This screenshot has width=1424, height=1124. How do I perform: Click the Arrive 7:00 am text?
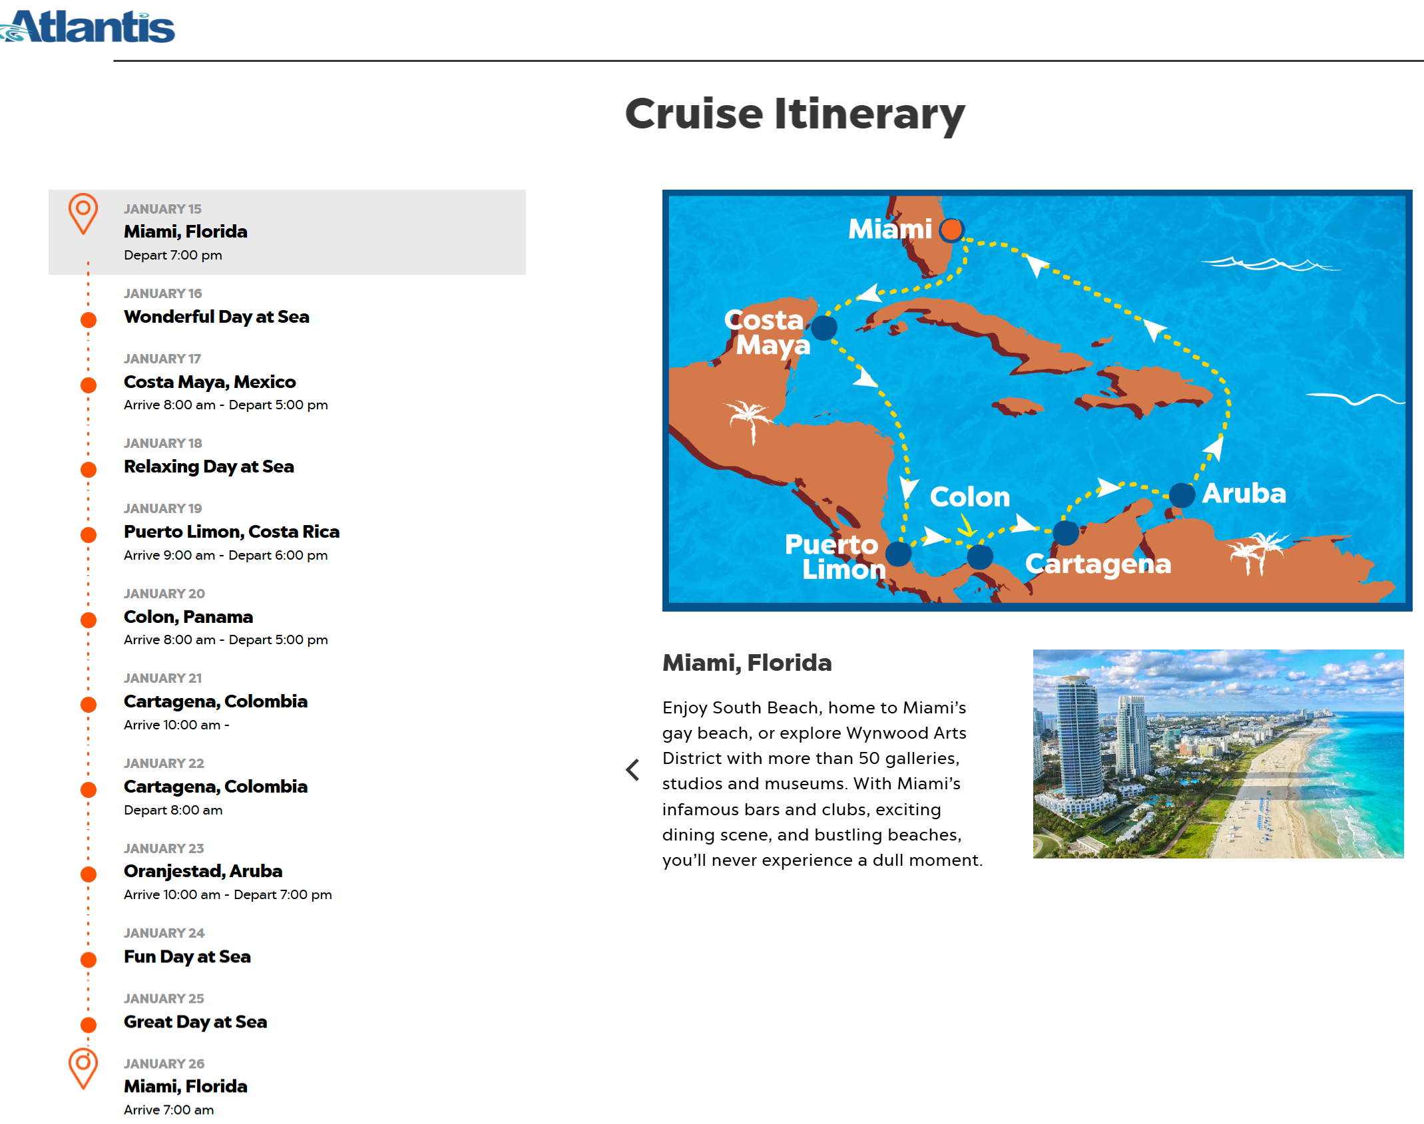click(x=169, y=1109)
